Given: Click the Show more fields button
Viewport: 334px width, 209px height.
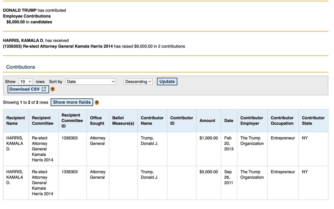Looking at the screenshot, I should click(72, 102).
